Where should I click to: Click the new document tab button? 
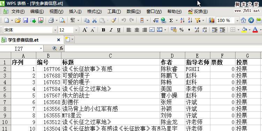point(67,39)
